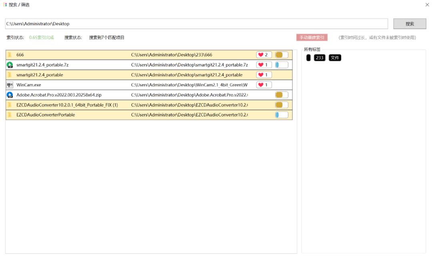Click the smartgit21.2.4_portable.7z archive icon
The height and width of the screenshot is (258, 432).
click(10, 65)
